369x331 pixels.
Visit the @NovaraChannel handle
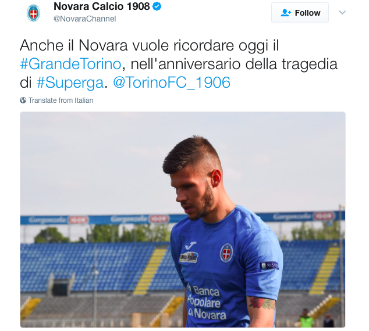(85, 19)
